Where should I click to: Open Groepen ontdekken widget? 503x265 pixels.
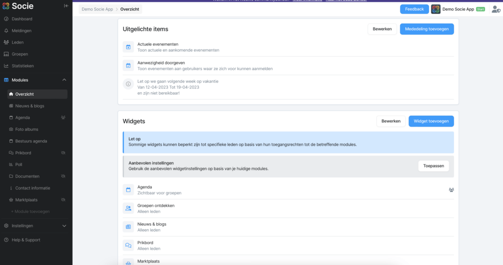click(288, 209)
